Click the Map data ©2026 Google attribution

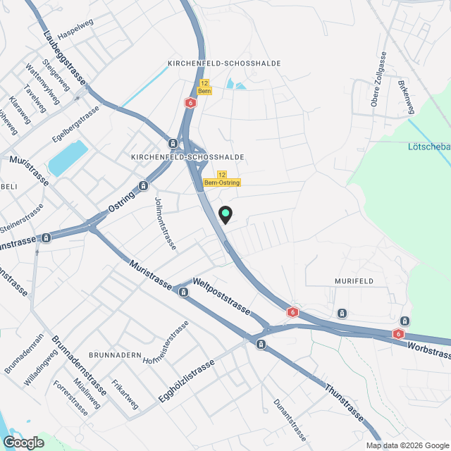[407, 446]
